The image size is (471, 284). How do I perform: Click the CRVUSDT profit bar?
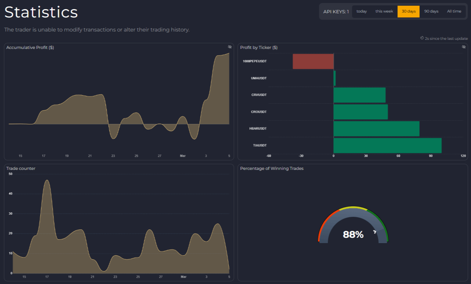coord(359,95)
